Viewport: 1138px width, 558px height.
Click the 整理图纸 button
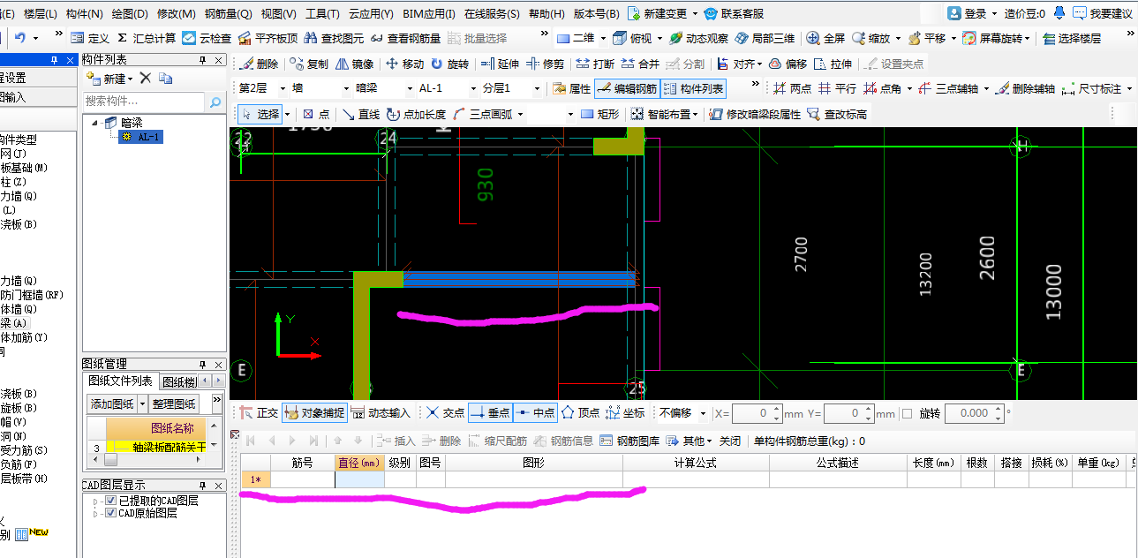(x=175, y=403)
